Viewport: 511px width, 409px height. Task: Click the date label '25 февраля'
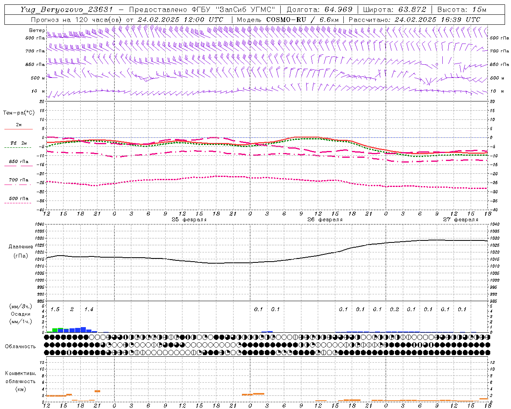click(x=189, y=220)
